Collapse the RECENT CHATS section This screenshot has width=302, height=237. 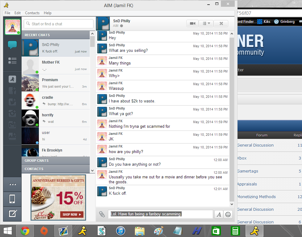click(x=56, y=35)
